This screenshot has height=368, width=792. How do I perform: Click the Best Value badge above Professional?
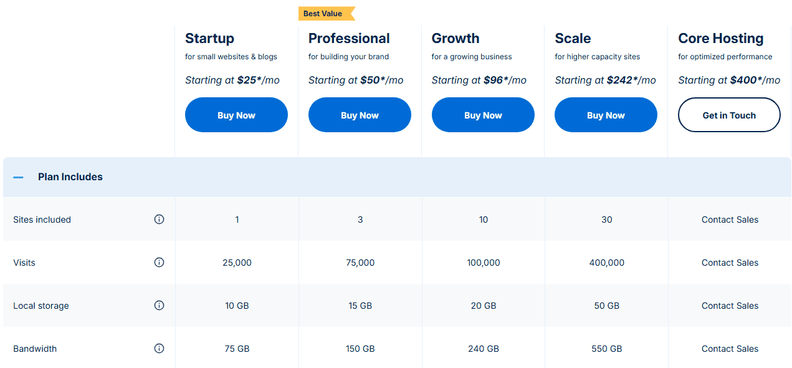click(x=323, y=13)
